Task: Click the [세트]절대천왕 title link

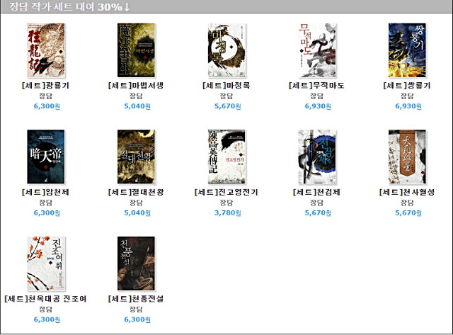Action: (136, 192)
